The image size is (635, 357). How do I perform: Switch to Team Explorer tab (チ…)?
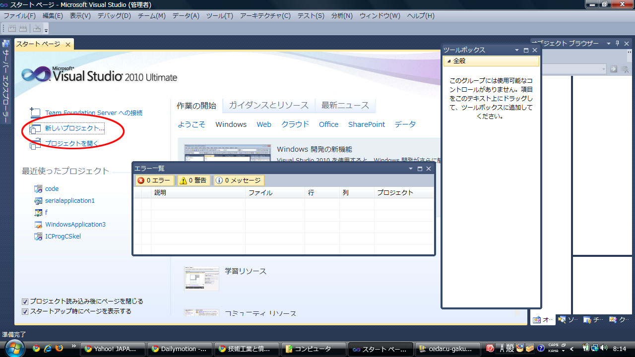(593, 320)
